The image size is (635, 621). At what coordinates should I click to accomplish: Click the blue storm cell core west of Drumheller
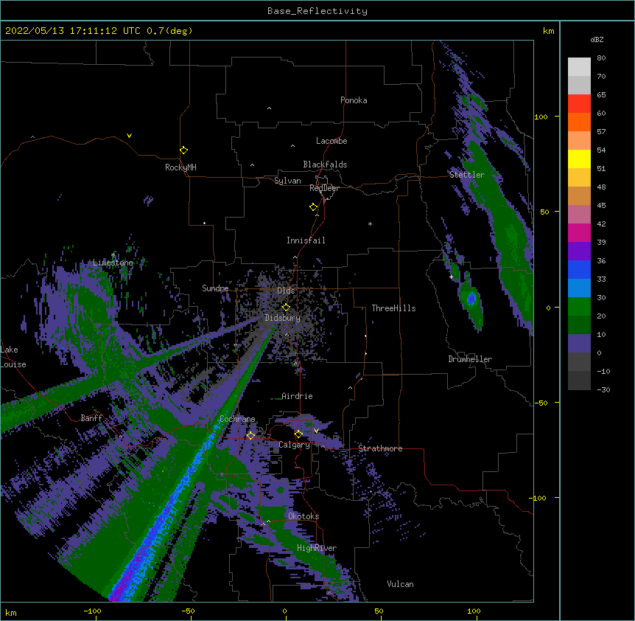(x=471, y=299)
